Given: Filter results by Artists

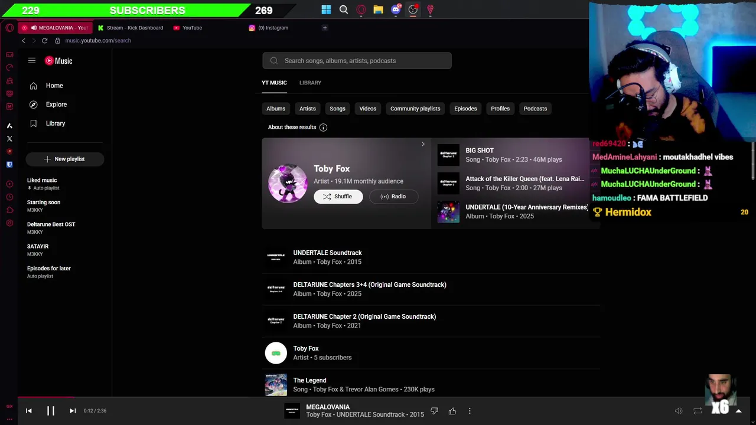Looking at the screenshot, I should [x=307, y=109].
